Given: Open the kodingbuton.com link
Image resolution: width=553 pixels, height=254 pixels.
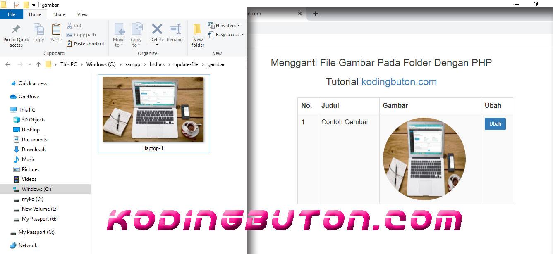Looking at the screenshot, I should point(398,81).
